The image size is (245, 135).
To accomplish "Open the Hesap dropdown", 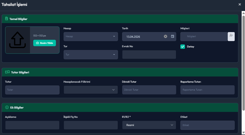I will pos(91,36).
